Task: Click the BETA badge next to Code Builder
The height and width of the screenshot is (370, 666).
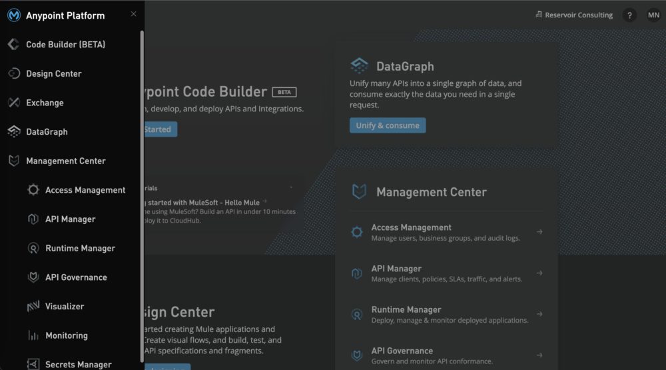Action: pyautogui.click(x=284, y=92)
